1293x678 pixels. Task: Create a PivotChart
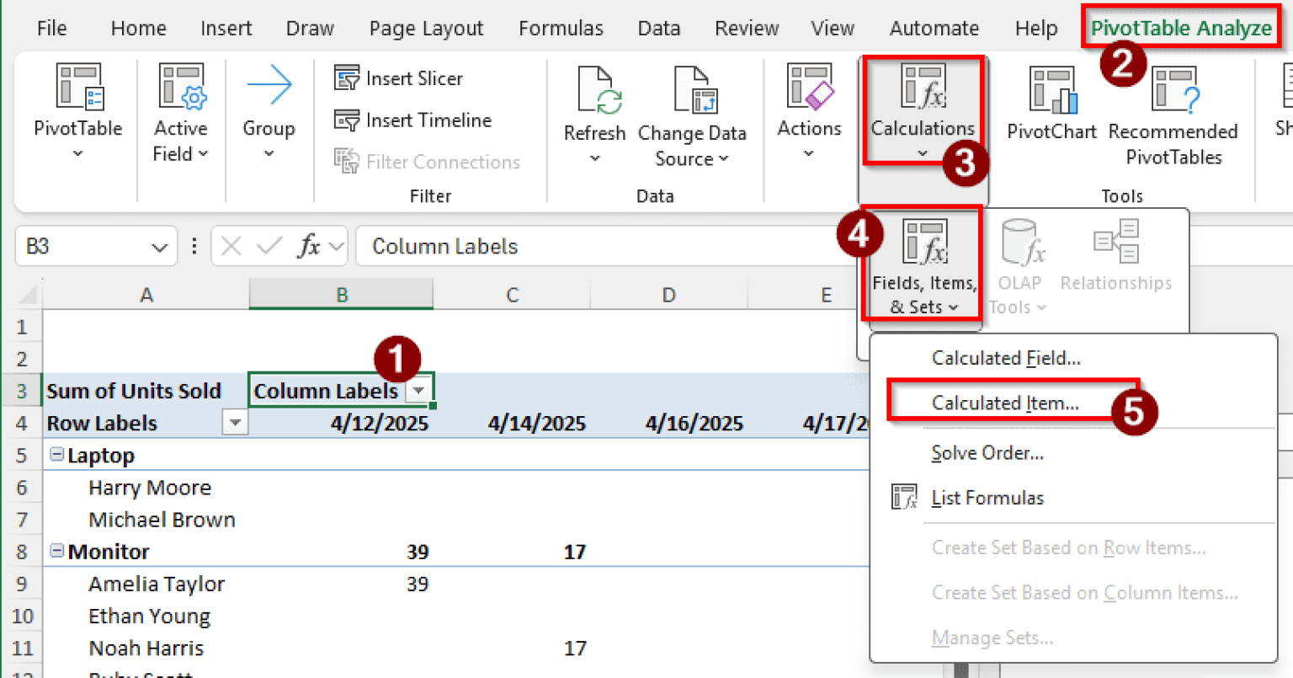(1051, 91)
